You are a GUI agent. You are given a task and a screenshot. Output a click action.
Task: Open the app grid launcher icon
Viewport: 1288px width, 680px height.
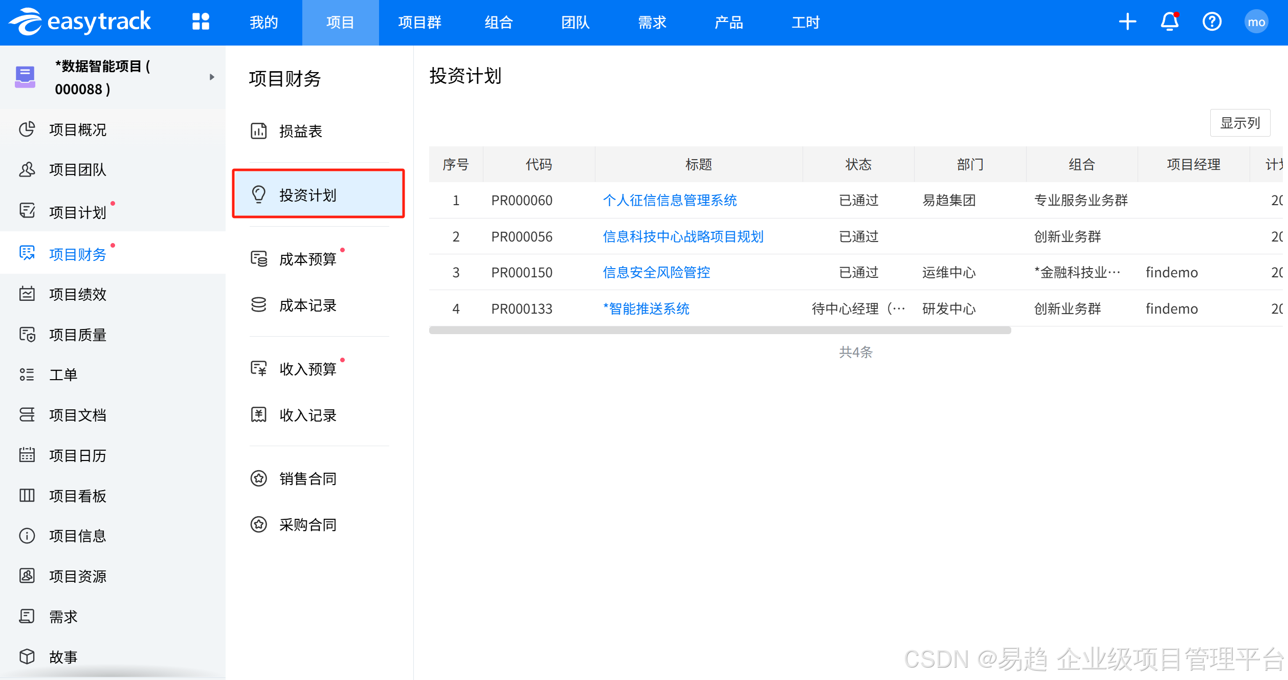coord(201,22)
